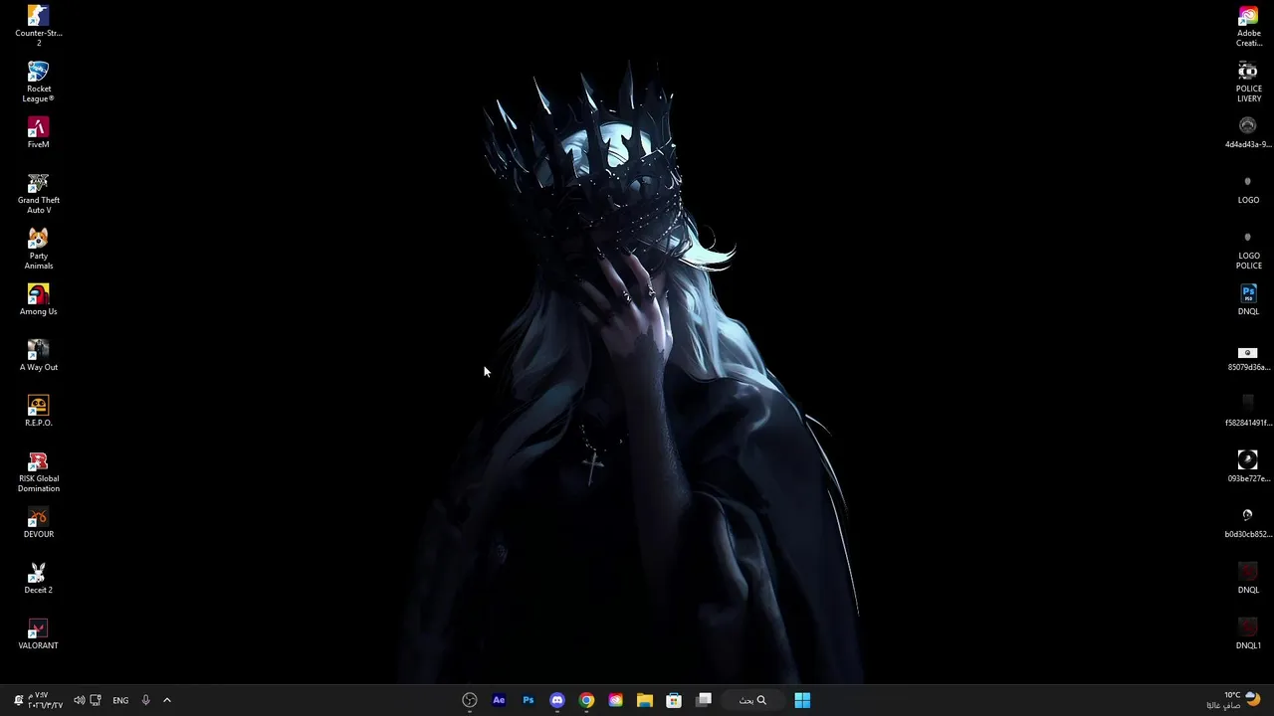This screenshot has width=1274, height=716.
Task: Select the 4d4ad43a file on desktop
Action: (1248, 133)
